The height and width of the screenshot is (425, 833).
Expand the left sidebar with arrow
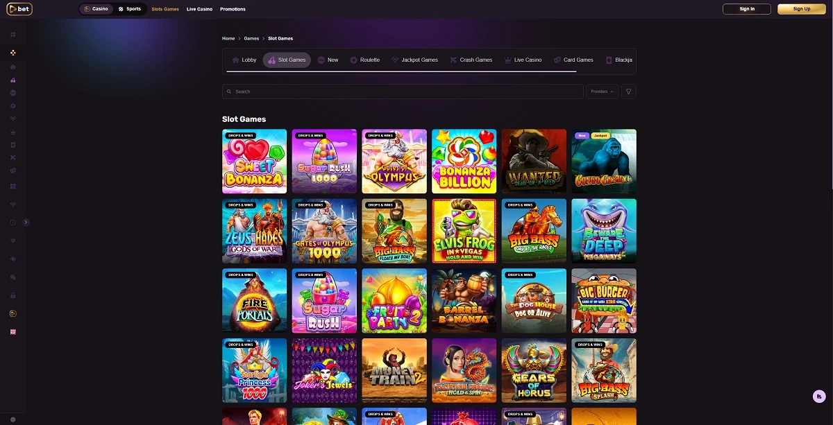tap(26, 222)
